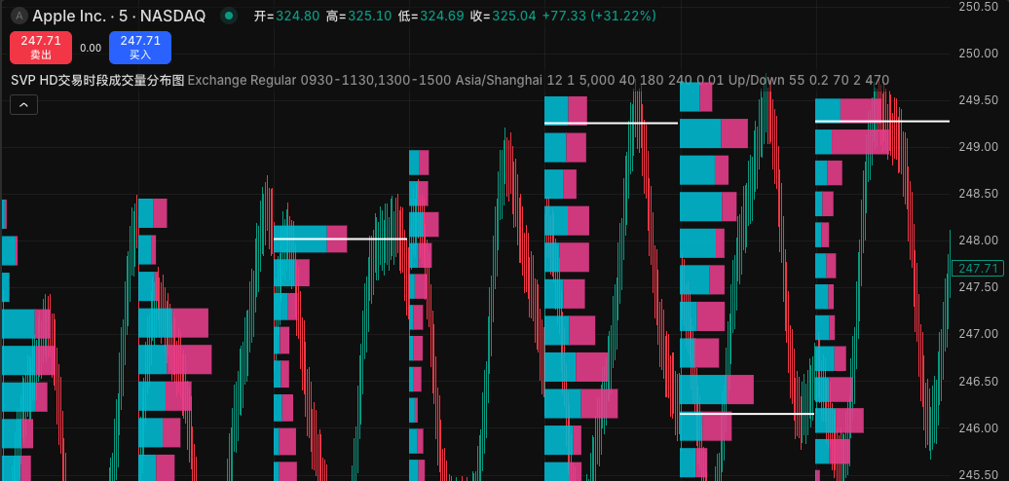Click the 245.50 price axis label

tap(979, 475)
